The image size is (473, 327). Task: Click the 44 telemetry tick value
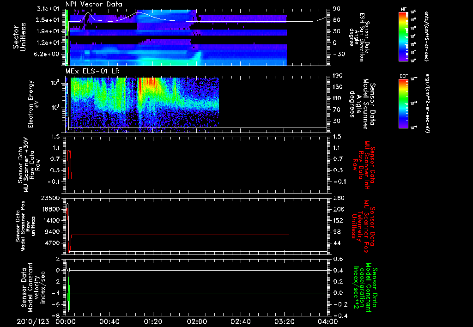tap(336, 243)
